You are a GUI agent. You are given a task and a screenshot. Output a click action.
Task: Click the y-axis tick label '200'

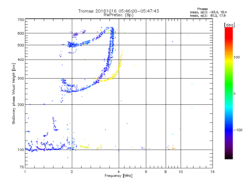(21, 105)
